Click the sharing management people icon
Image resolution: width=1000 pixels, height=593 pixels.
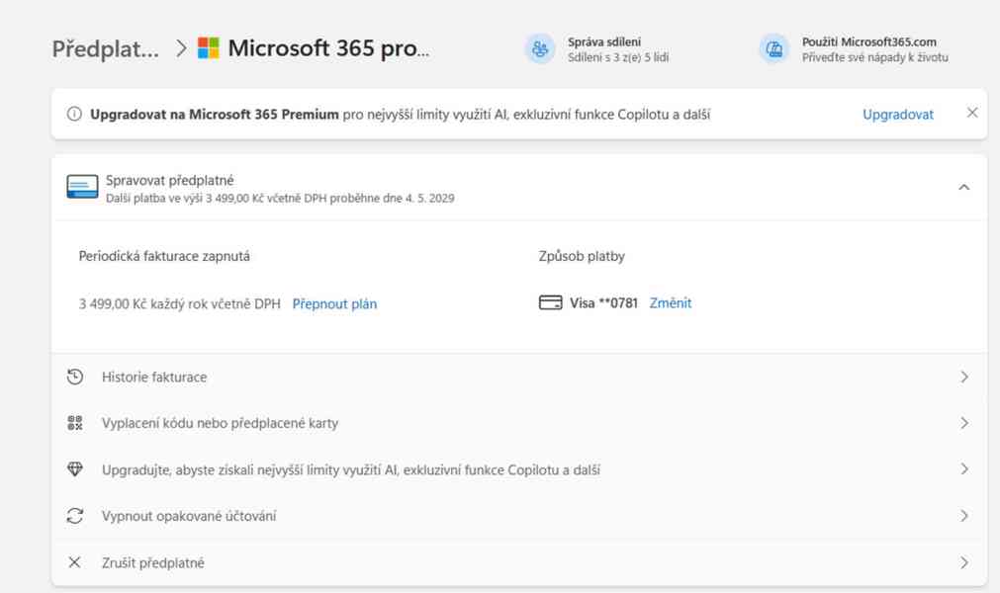tap(540, 49)
